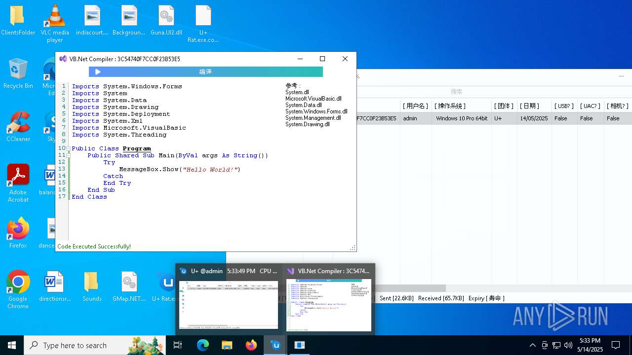Open Microsoft Edge from the taskbar
632x355 pixels.
click(x=203, y=345)
